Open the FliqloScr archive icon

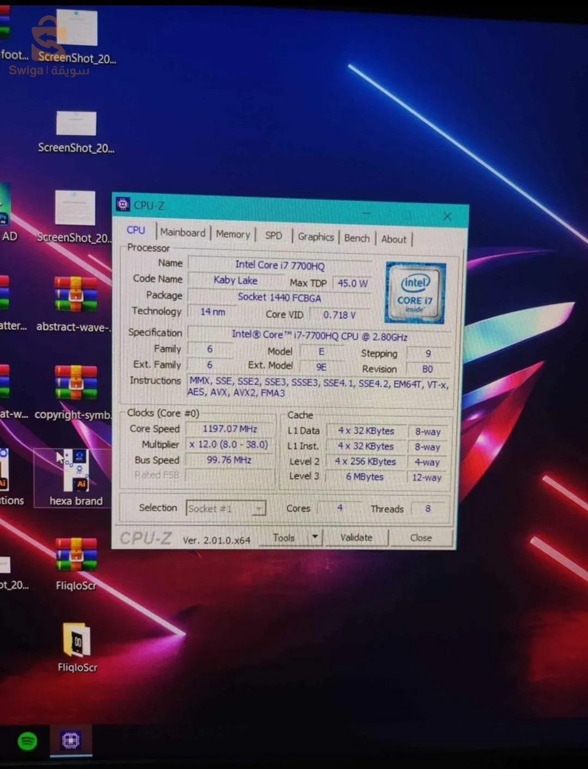point(76,555)
